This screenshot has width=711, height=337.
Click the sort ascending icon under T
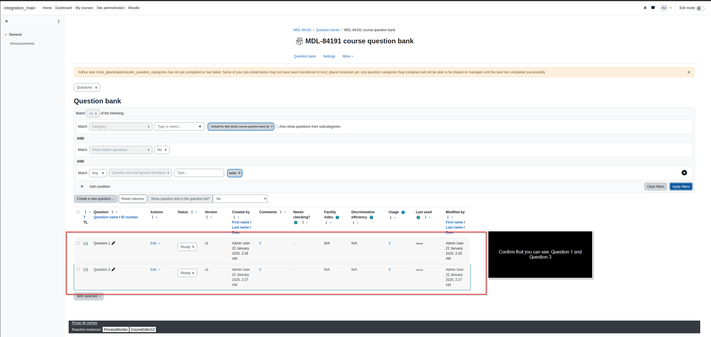pyautogui.click(x=85, y=222)
